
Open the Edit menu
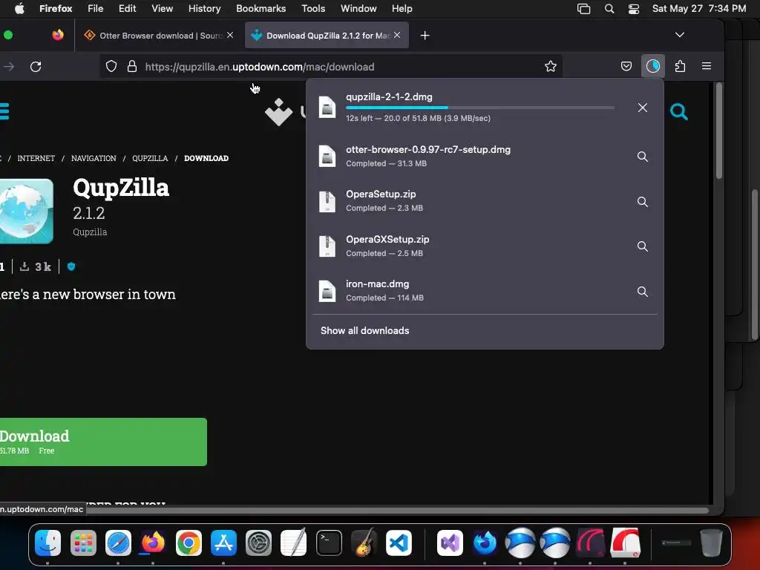point(127,8)
